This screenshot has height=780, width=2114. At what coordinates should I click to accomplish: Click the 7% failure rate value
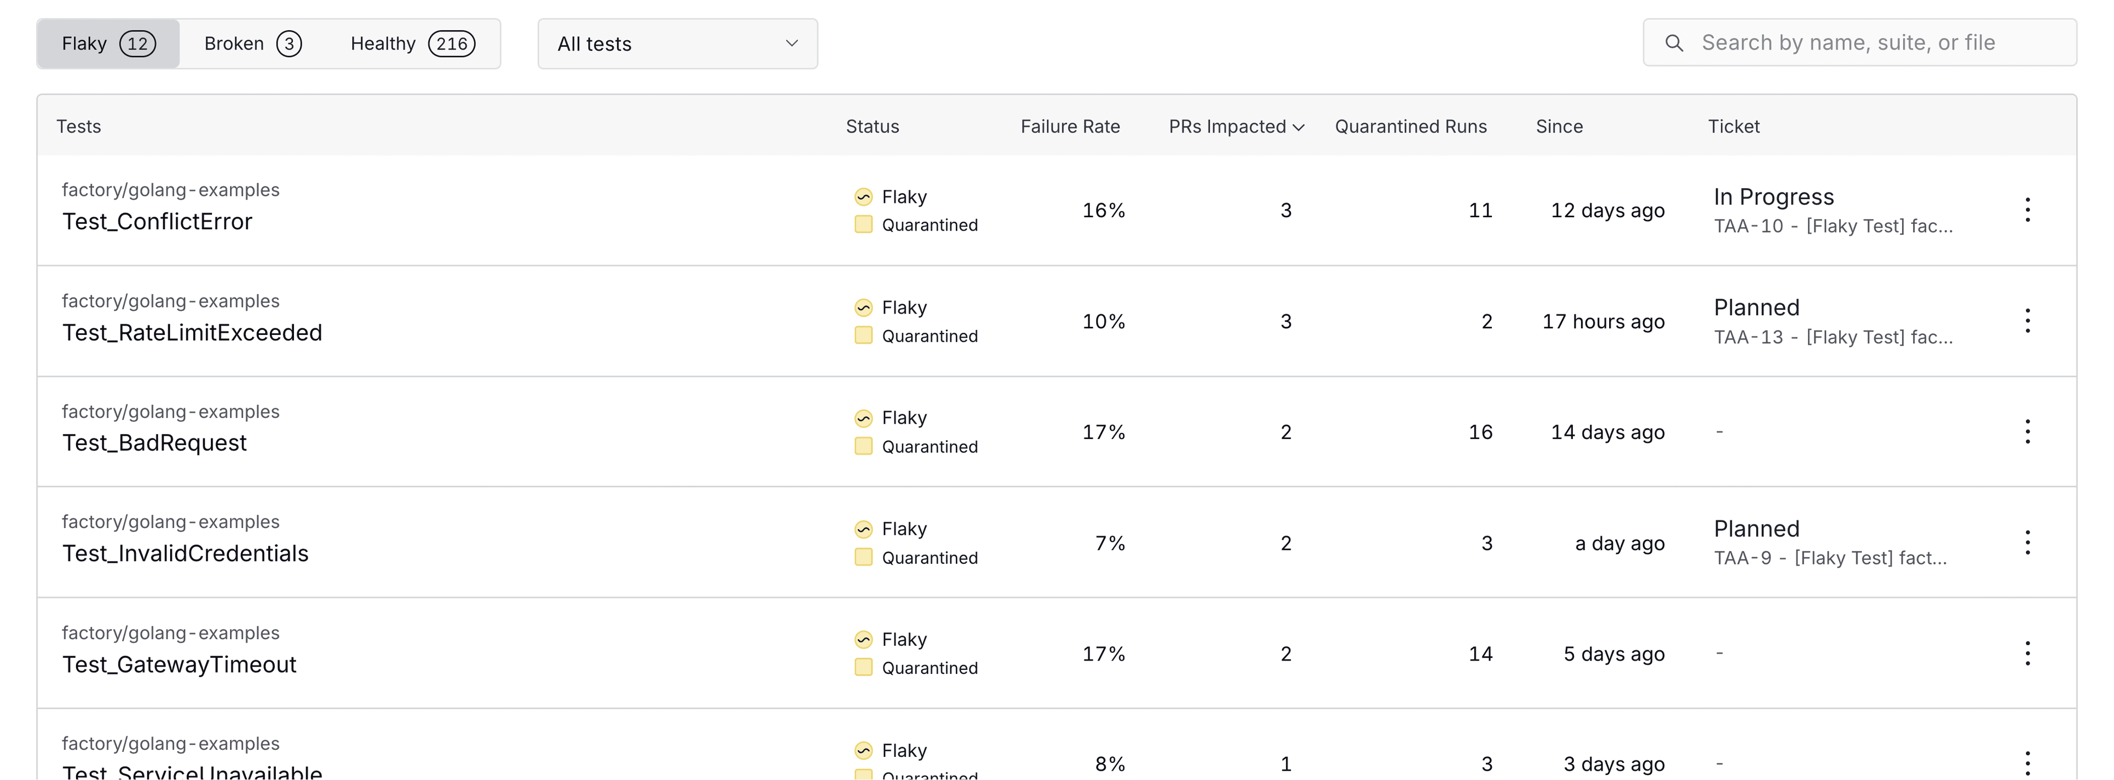coord(1109,543)
